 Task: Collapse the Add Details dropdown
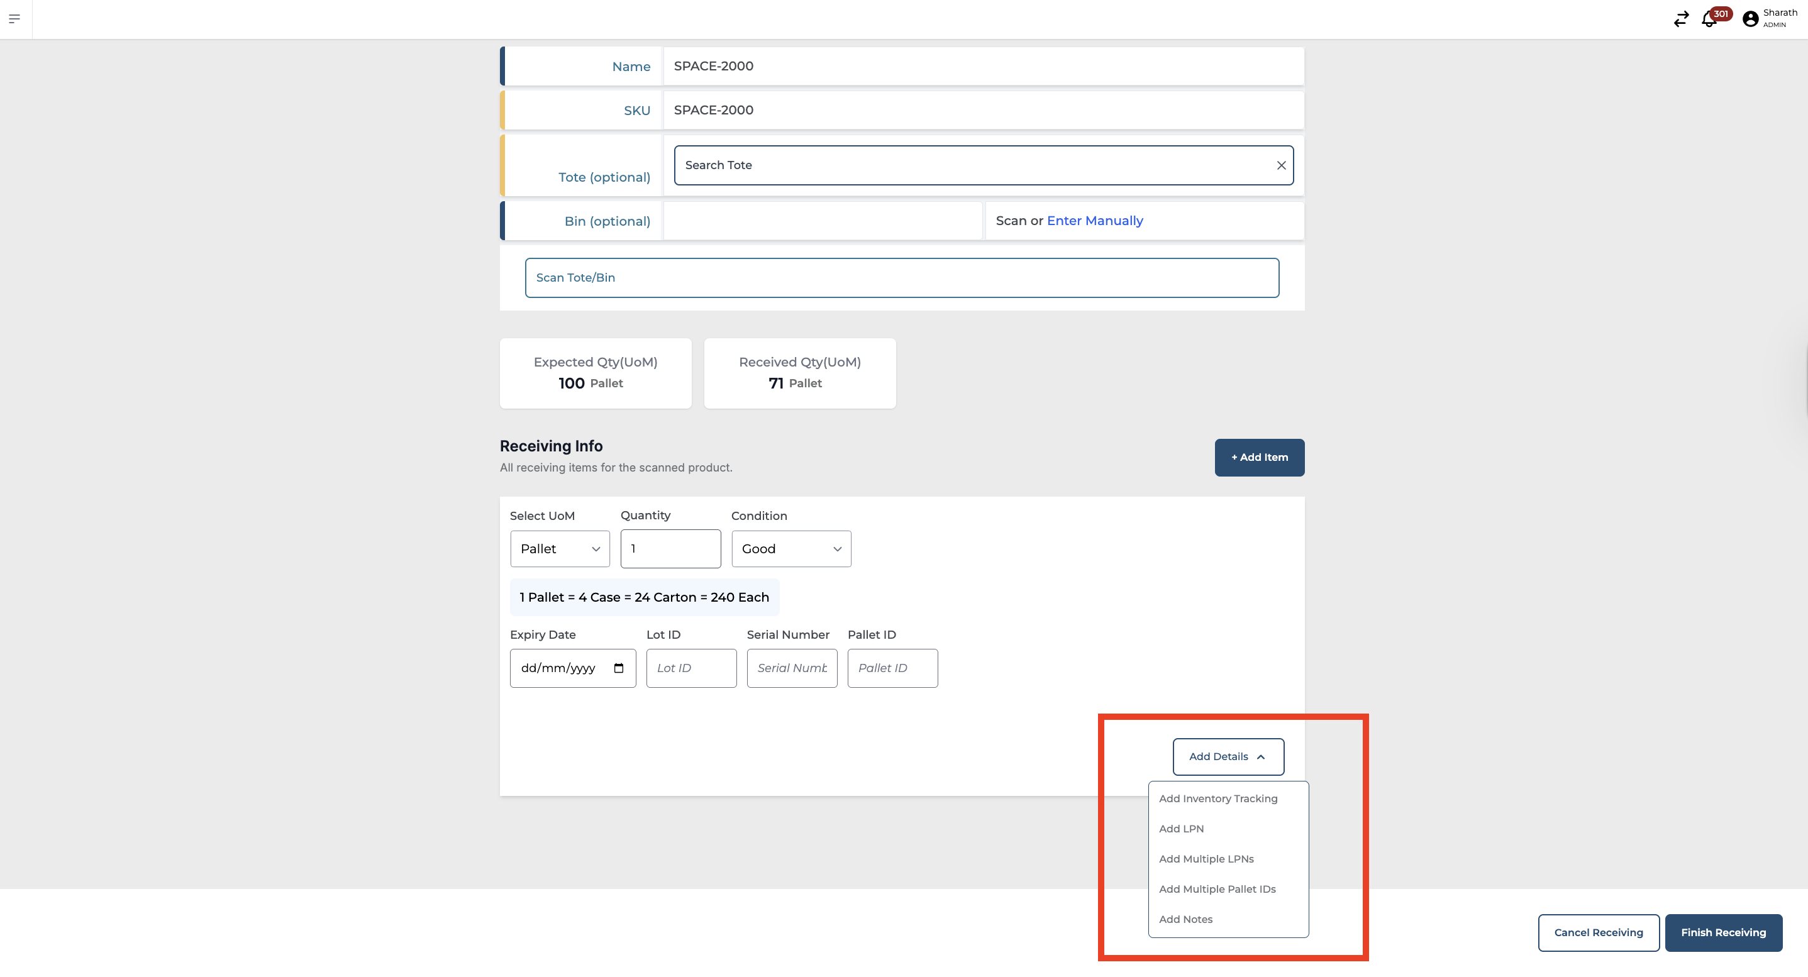1228,756
